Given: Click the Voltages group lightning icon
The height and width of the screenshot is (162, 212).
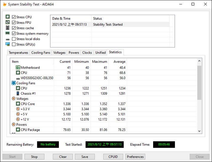Looking at the screenshot, I should [14, 98].
